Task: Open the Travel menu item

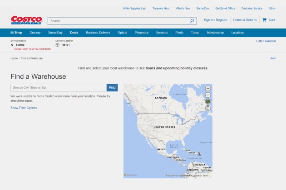Action: point(195,33)
